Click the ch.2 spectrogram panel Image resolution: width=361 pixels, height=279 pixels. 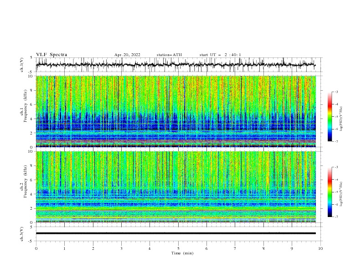click(x=176, y=187)
